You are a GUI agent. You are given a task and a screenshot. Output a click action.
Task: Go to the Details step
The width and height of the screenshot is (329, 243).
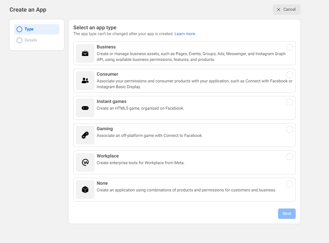pyautogui.click(x=31, y=40)
